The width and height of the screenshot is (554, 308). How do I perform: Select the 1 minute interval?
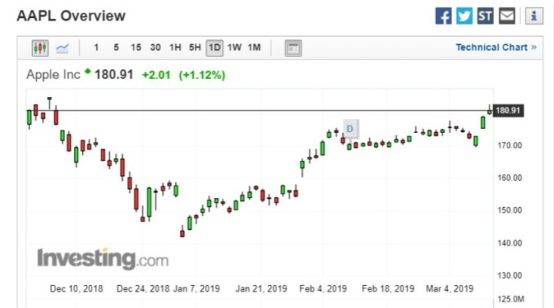[x=96, y=47]
